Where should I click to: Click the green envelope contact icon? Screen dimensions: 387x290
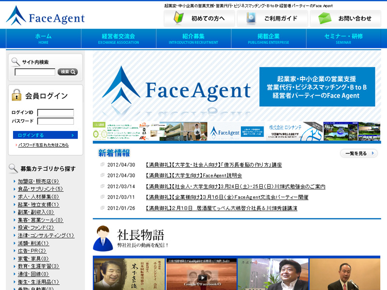point(324,18)
